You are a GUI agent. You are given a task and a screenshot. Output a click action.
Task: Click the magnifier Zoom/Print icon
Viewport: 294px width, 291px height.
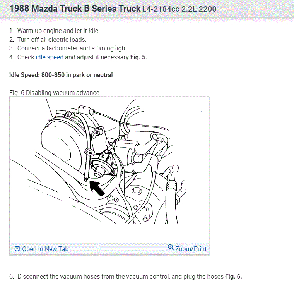click(171, 247)
